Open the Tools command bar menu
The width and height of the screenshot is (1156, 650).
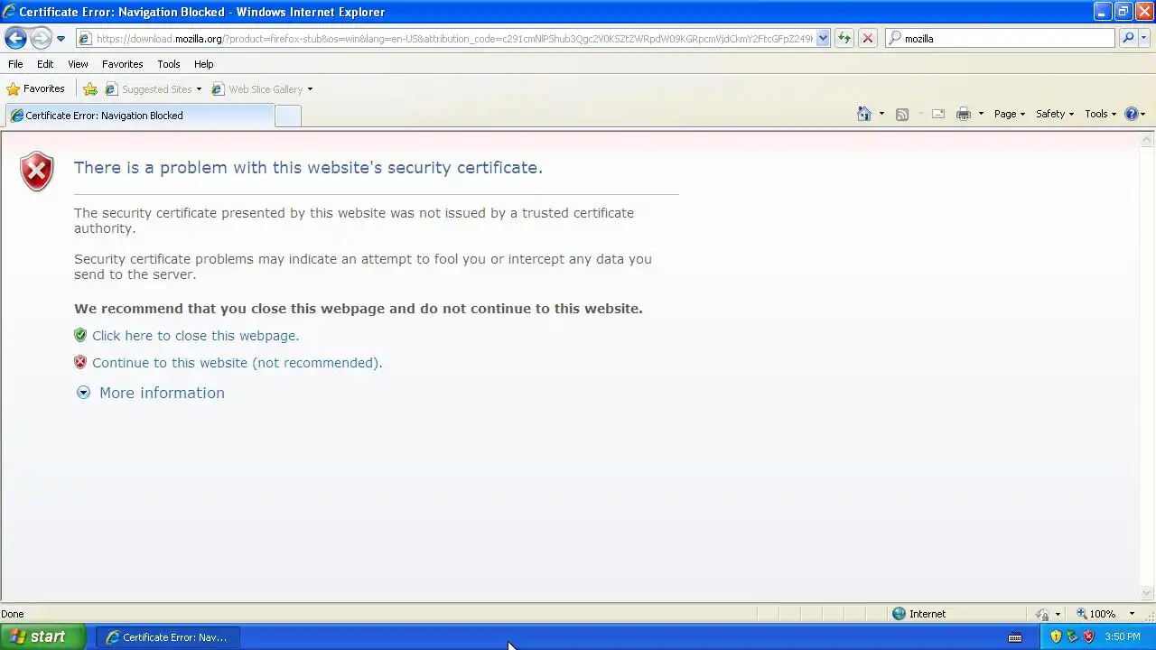click(x=1100, y=114)
